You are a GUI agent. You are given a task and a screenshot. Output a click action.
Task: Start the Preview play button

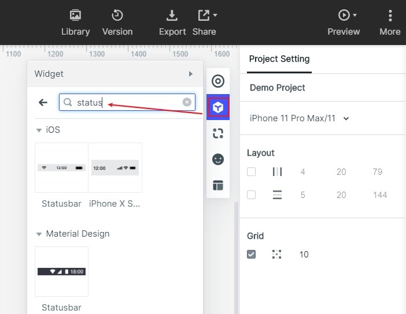tap(344, 15)
